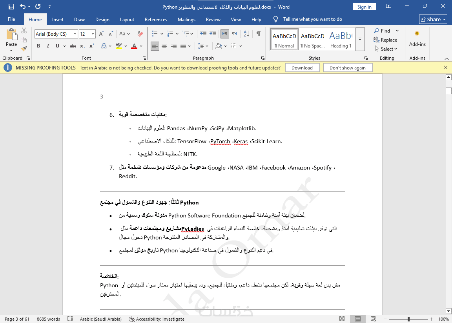Switch to the References tab

[x=156, y=19]
